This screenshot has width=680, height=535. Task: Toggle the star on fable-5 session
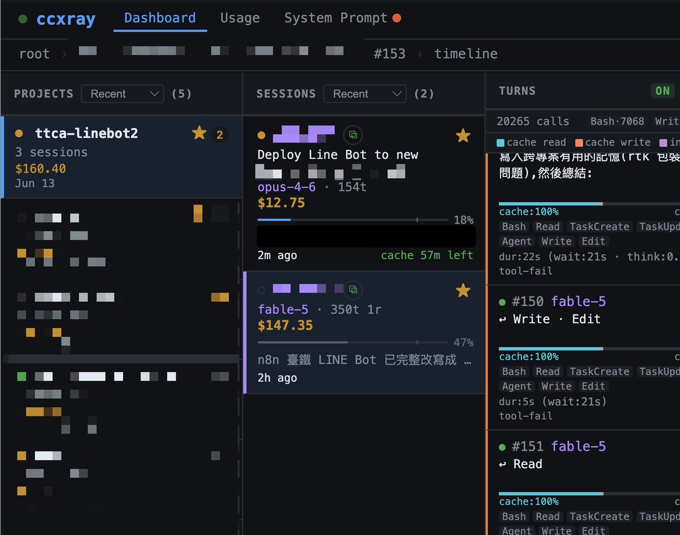[463, 290]
